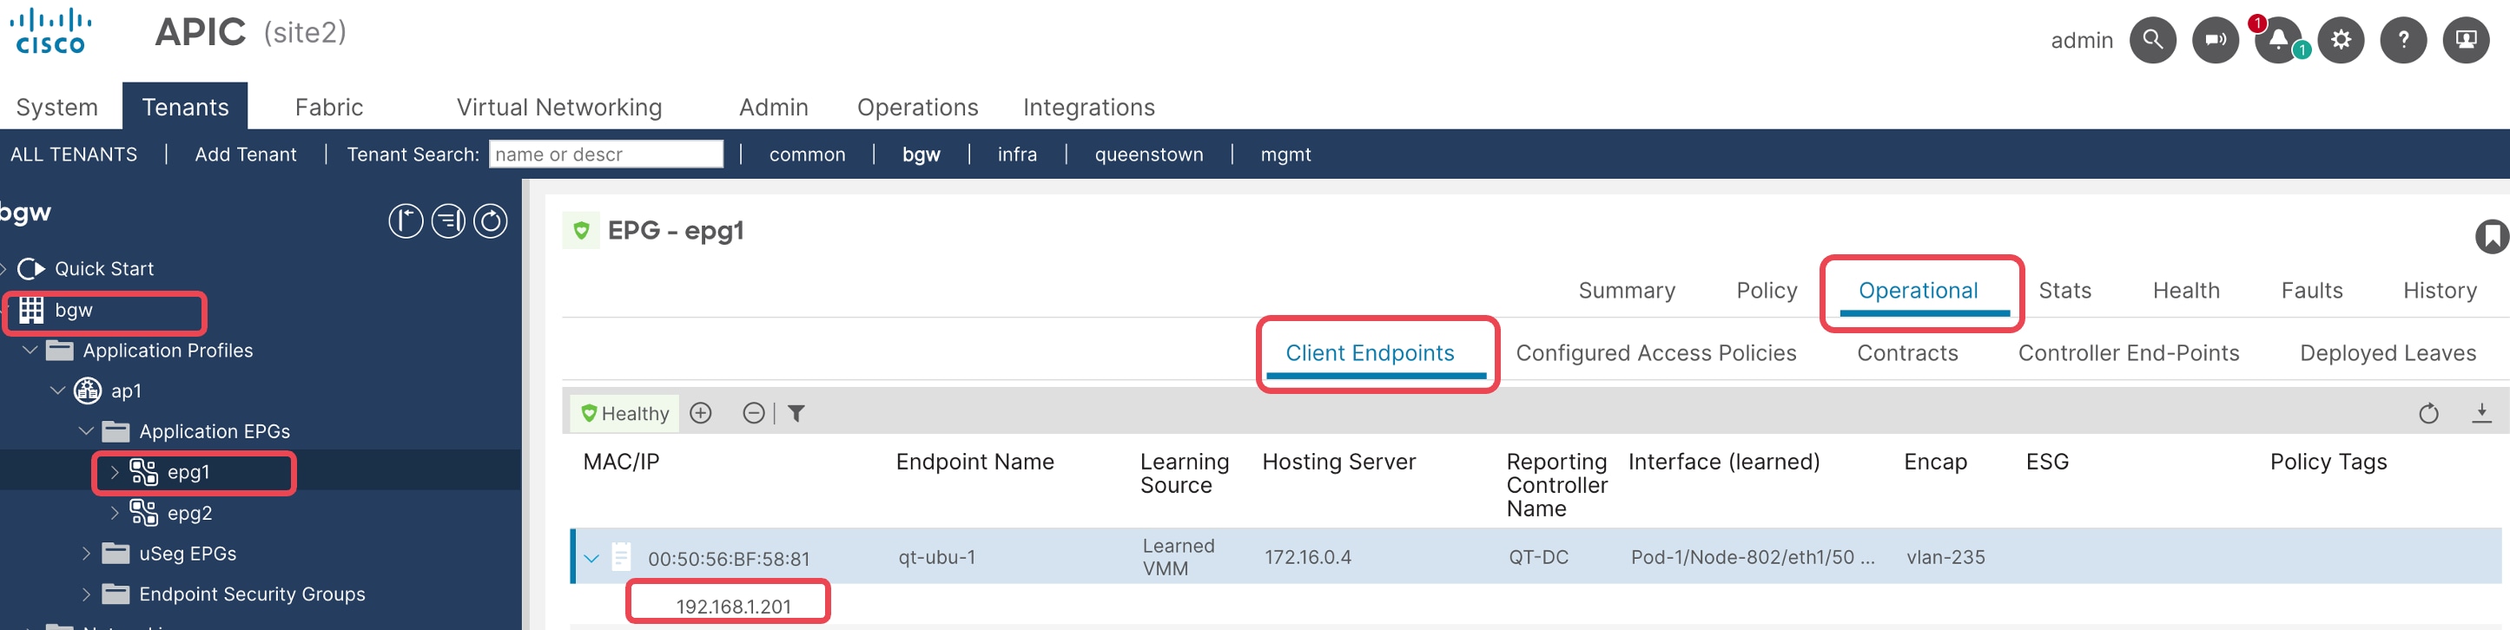Click the user profile monitor icon
Viewport: 2510px width, 630px height.
tap(2467, 40)
